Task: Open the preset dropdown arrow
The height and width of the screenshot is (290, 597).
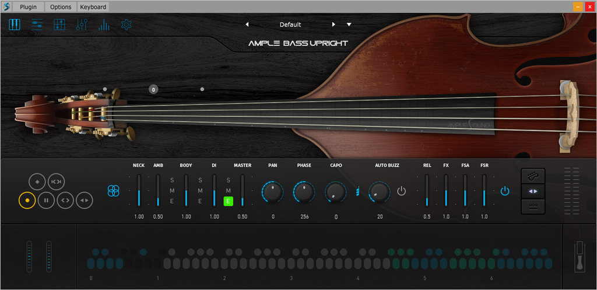Action: (349, 25)
